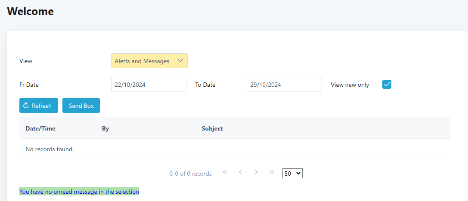Click the 'No records found.' table row
This screenshot has height=201, width=468.
[x=50, y=149]
